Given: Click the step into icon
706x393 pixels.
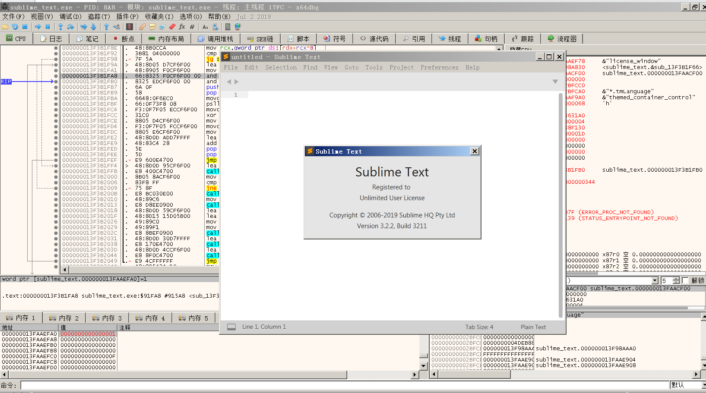Looking at the screenshot, I should pyautogui.click(x=60, y=27).
